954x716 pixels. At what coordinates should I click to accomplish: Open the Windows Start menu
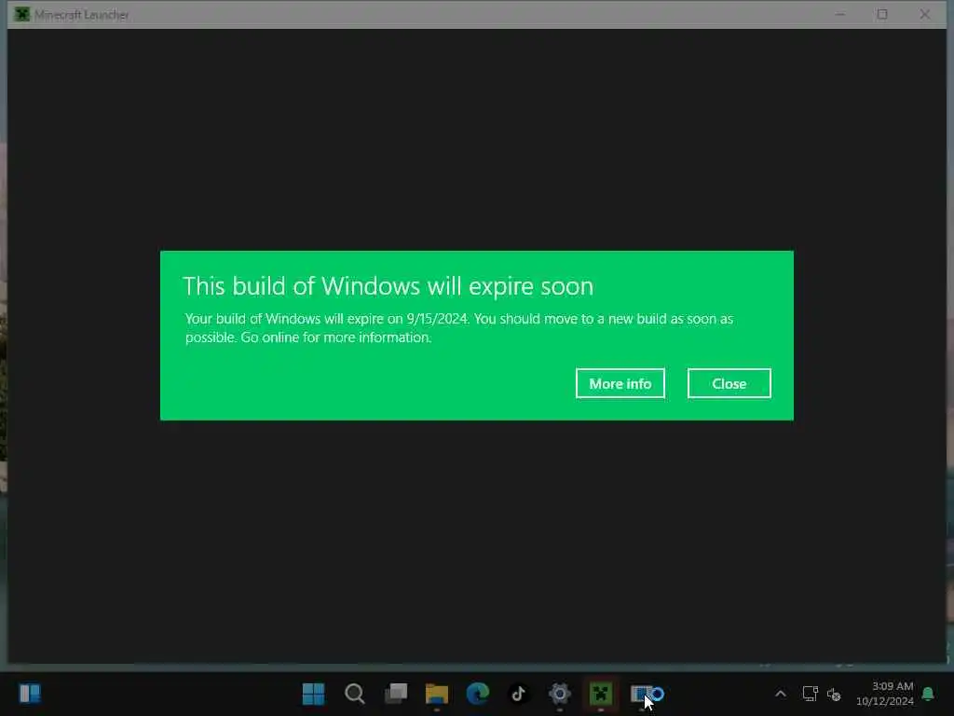click(313, 694)
